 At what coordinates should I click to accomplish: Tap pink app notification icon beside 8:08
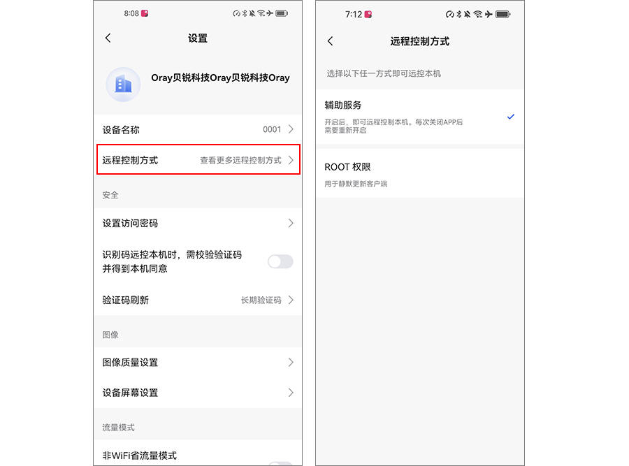[x=145, y=13]
